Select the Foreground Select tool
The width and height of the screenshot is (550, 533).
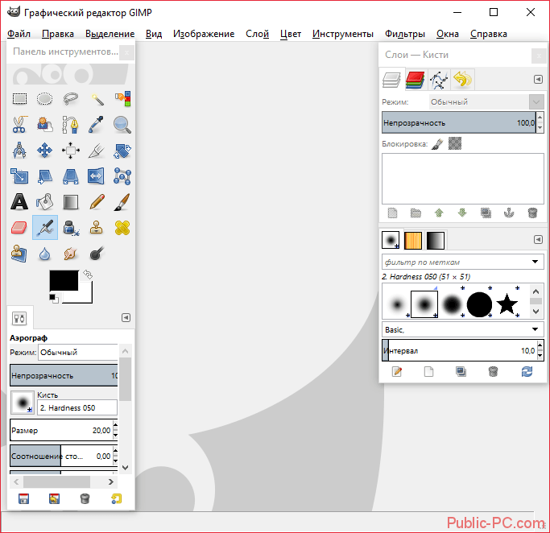tap(45, 125)
